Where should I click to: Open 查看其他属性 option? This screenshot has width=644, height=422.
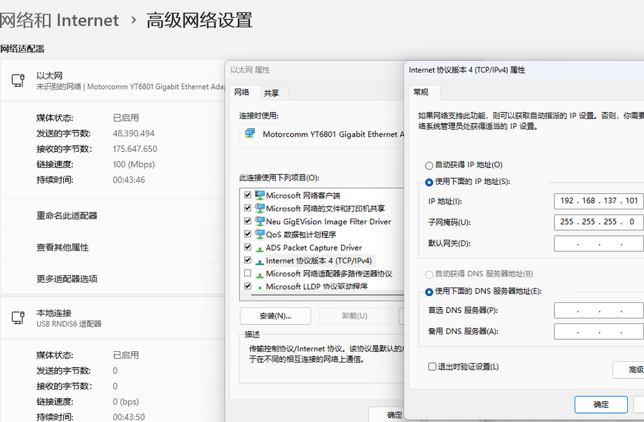point(62,248)
